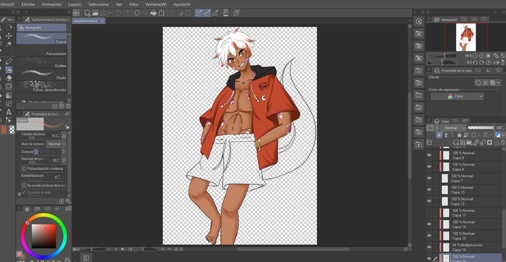Create a new layer folder
506x262 pixels.
[x=470, y=142]
